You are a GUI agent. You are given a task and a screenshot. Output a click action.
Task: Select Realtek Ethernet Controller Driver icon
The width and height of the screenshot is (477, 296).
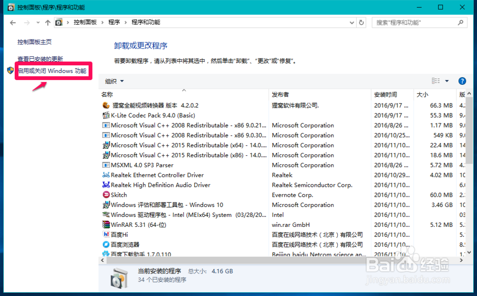(x=106, y=175)
